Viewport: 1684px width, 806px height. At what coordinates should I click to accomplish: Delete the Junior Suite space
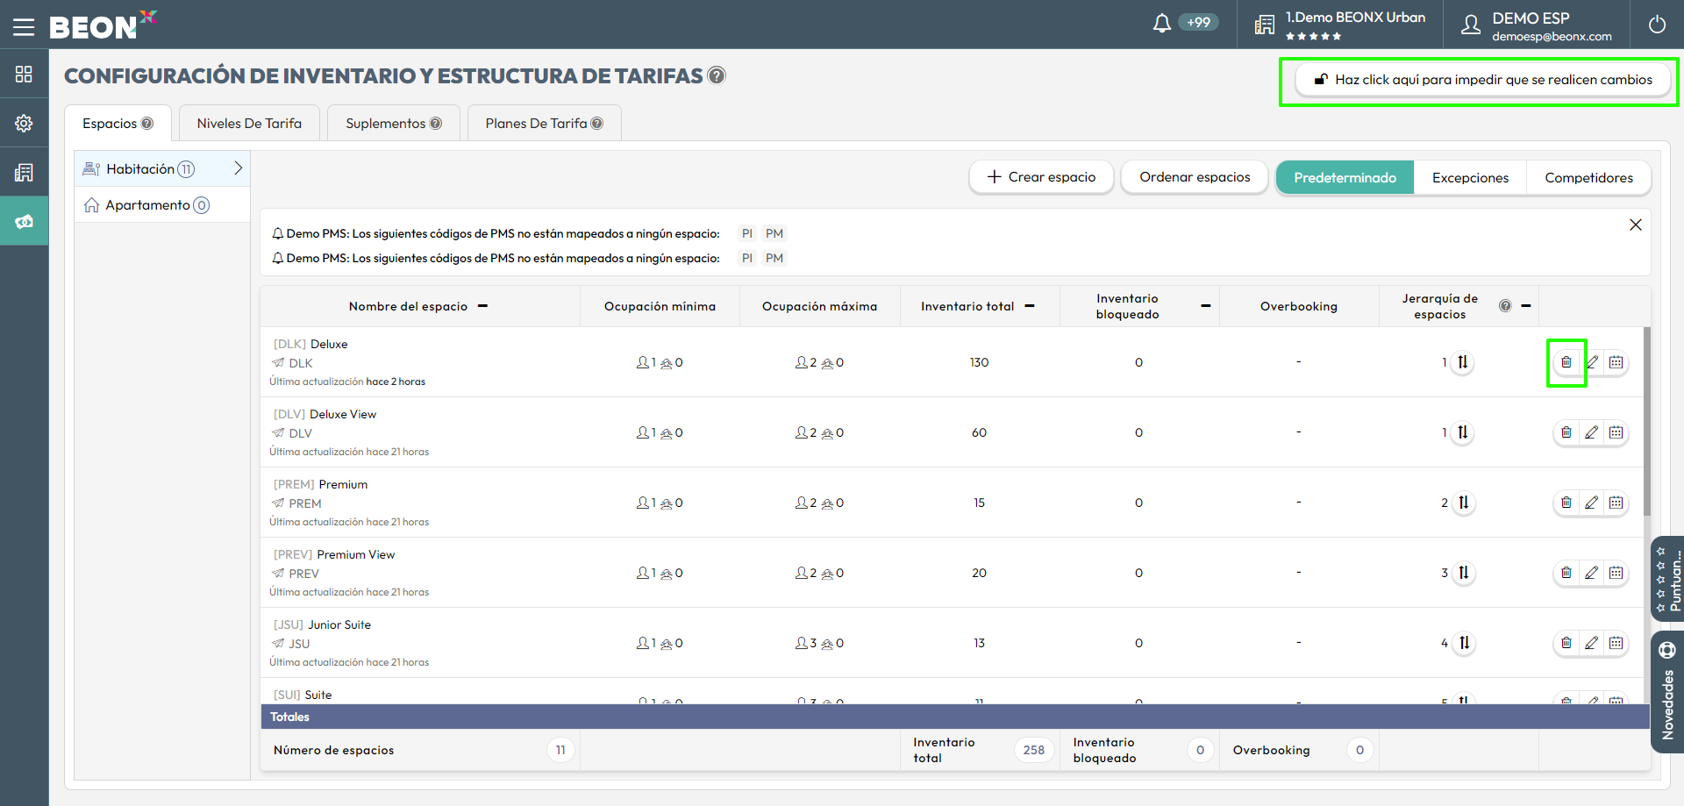1566,643
